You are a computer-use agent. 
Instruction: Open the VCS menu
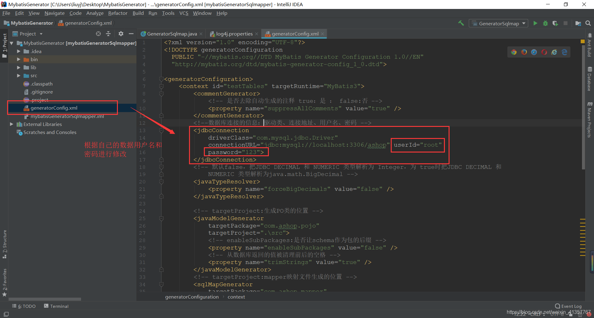pos(184,13)
